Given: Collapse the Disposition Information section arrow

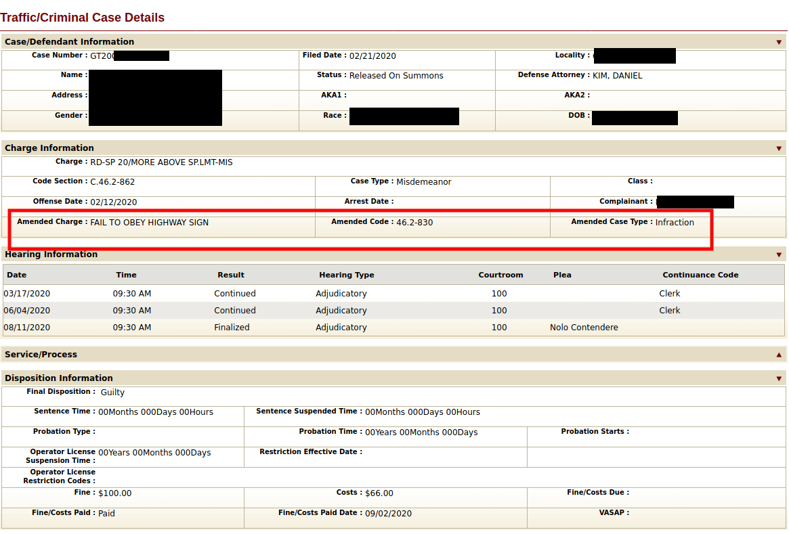Looking at the screenshot, I should click(778, 378).
